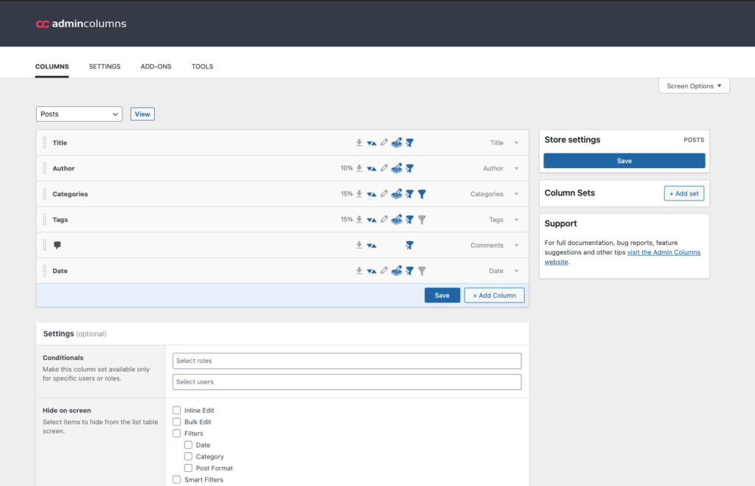Toggle the filter funnel icon in Date row
This screenshot has height=486, width=755.
pos(422,271)
